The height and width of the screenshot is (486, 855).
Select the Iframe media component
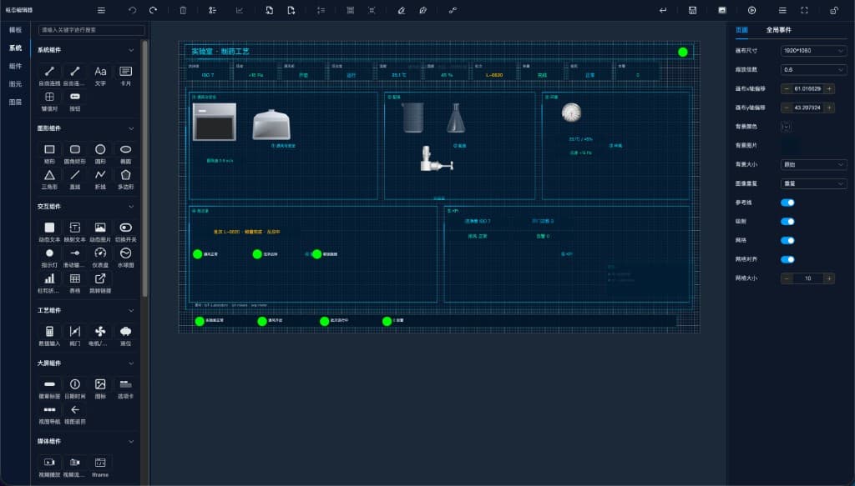[x=100, y=466]
